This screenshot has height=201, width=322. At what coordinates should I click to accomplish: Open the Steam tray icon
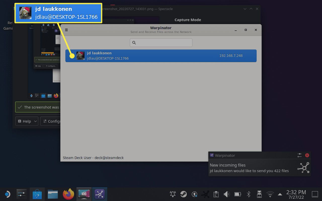(x=183, y=194)
